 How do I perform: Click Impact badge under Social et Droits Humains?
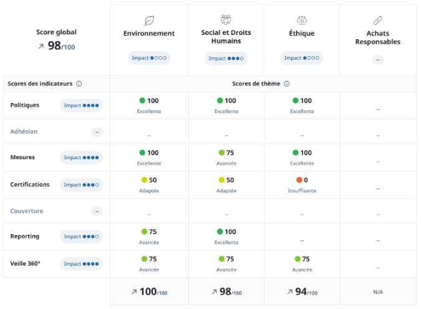(226, 58)
